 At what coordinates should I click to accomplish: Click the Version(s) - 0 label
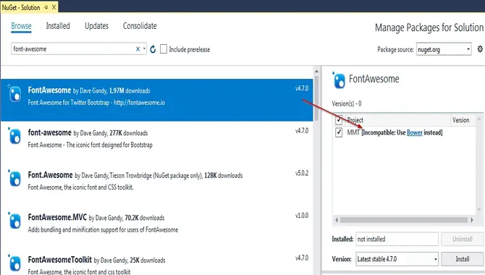click(347, 103)
